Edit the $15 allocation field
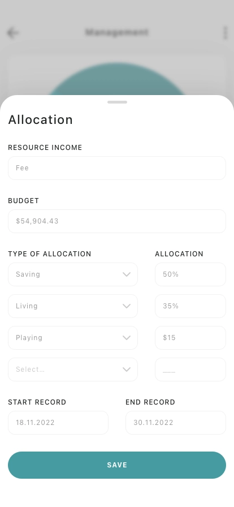Screen dimensions: 234x507 coord(190,338)
